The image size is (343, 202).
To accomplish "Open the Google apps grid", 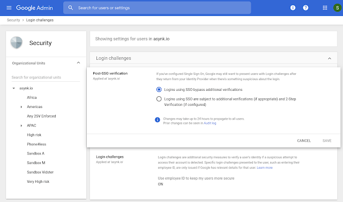I will (x=325, y=8).
